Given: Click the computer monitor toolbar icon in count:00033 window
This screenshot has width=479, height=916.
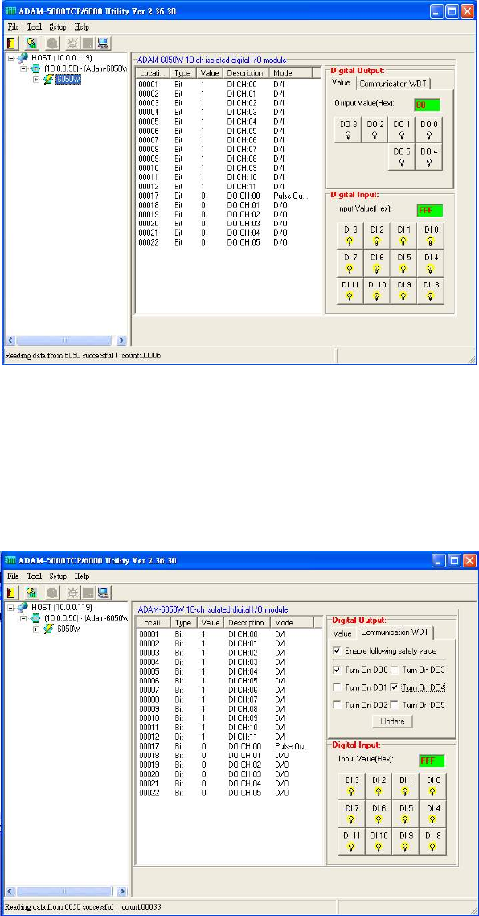Looking at the screenshot, I should point(103,592).
